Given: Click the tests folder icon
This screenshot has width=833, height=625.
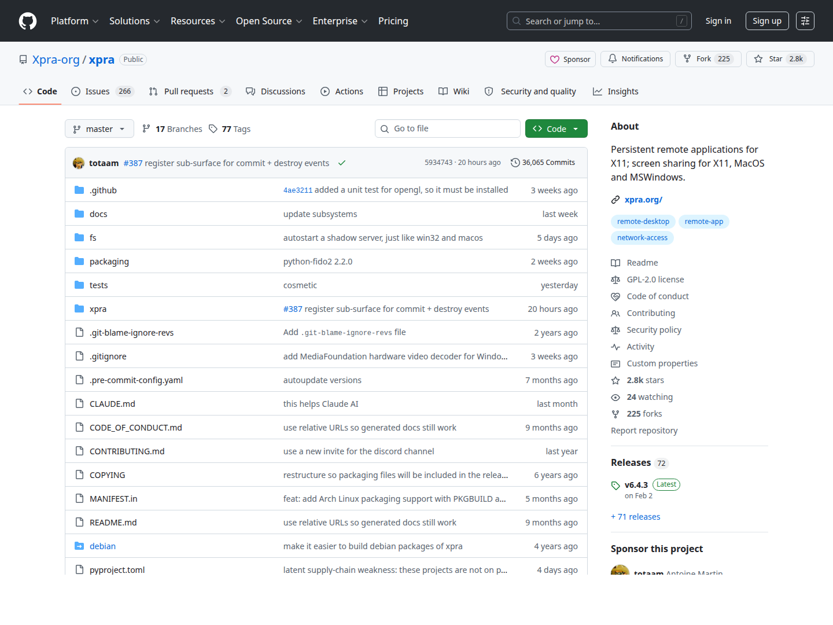Looking at the screenshot, I should point(79,285).
